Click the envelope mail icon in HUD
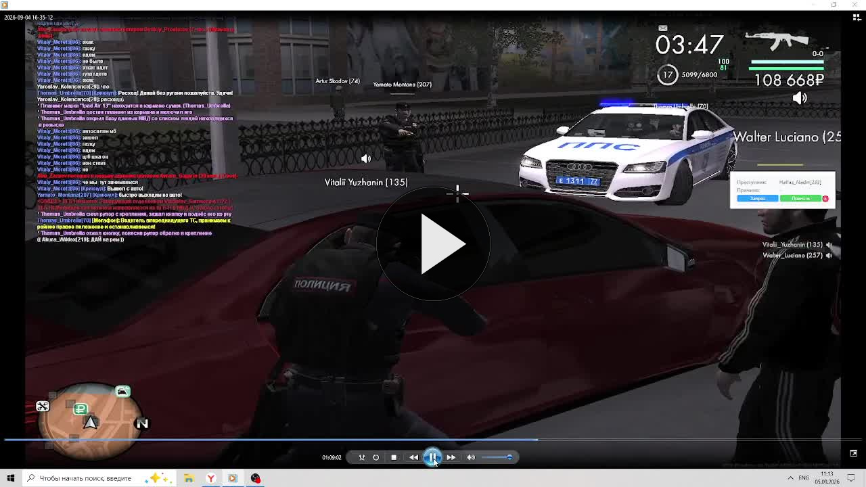 (x=662, y=28)
